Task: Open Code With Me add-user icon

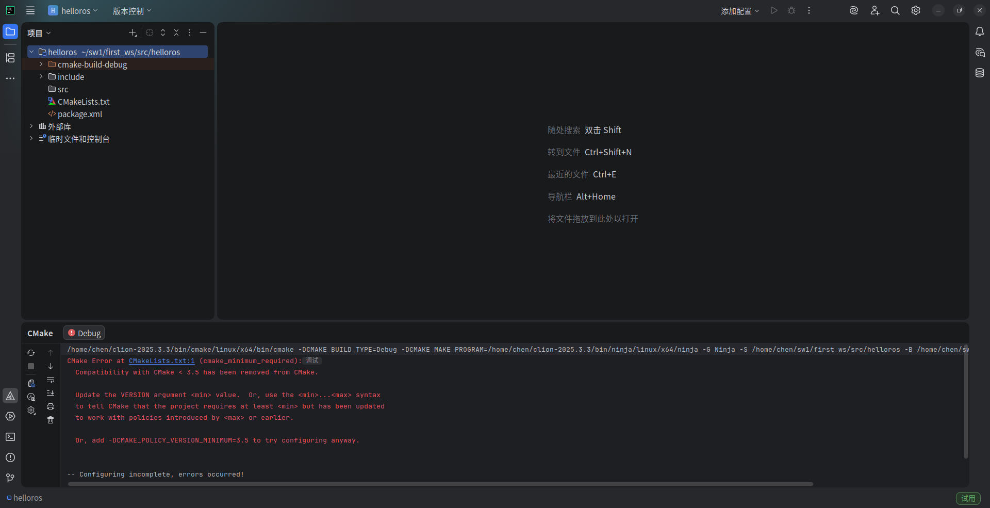Action: click(874, 10)
